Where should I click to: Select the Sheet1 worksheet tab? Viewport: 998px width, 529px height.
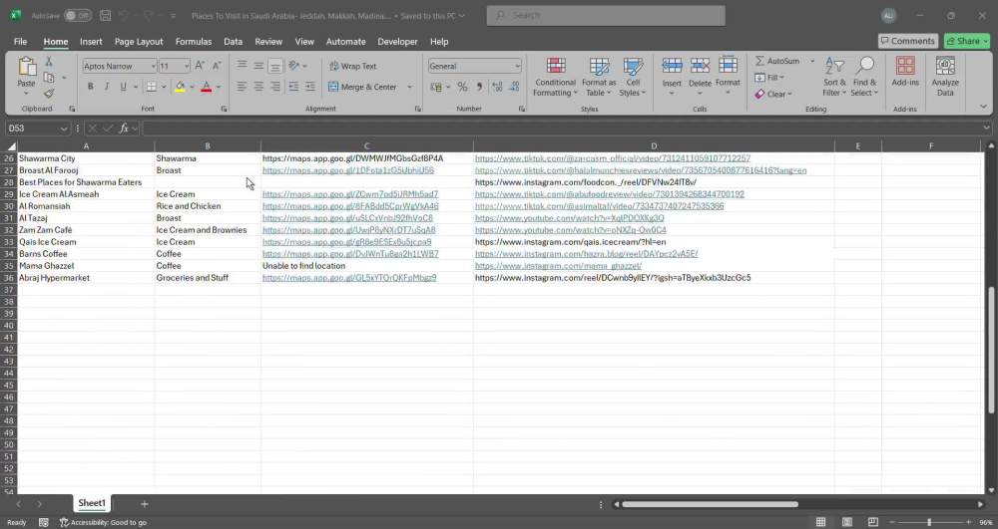(92, 503)
